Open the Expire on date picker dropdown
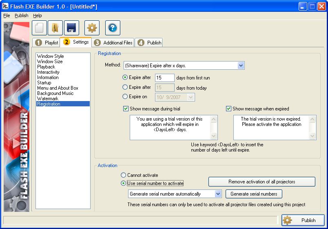Screen dimensions: 328x229 [x=191, y=97]
